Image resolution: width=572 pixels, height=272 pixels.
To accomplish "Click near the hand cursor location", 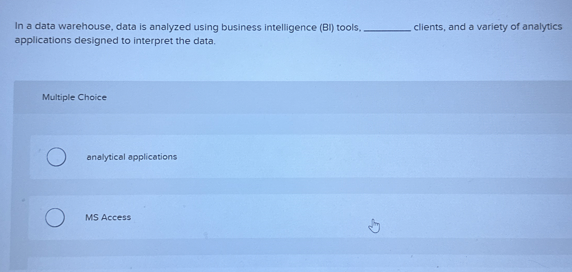I will pyautogui.click(x=374, y=226).
